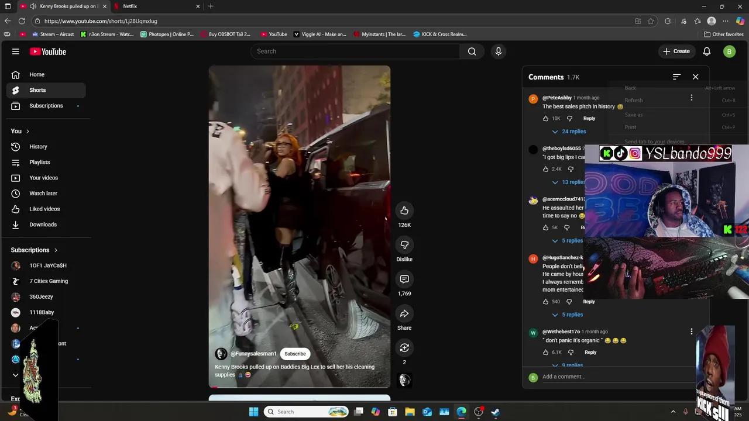Dislike @HugoSanchez's comment
Screen dimensions: 749x421
569,302
